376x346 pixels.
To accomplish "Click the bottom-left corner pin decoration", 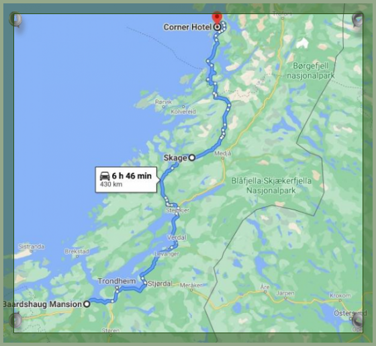I will [16, 320].
